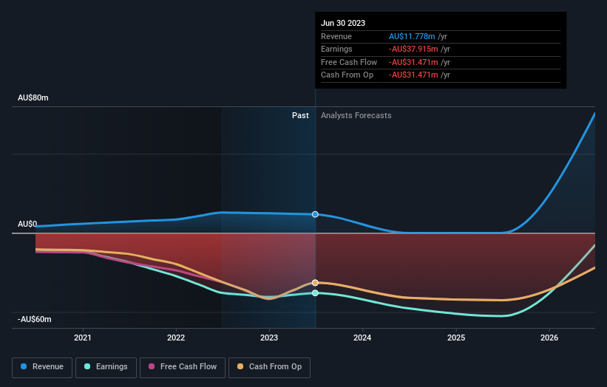Click the Revenue label in the tooltip
The height and width of the screenshot is (387, 607).
coord(336,36)
